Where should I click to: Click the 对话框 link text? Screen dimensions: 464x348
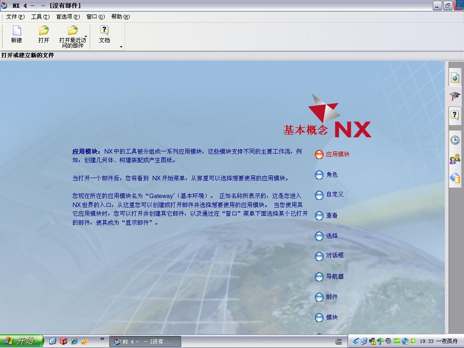coord(335,255)
